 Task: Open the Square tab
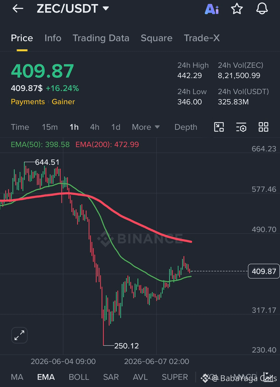tap(157, 38)
